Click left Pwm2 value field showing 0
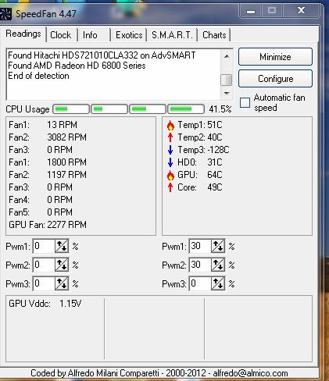 44,265
